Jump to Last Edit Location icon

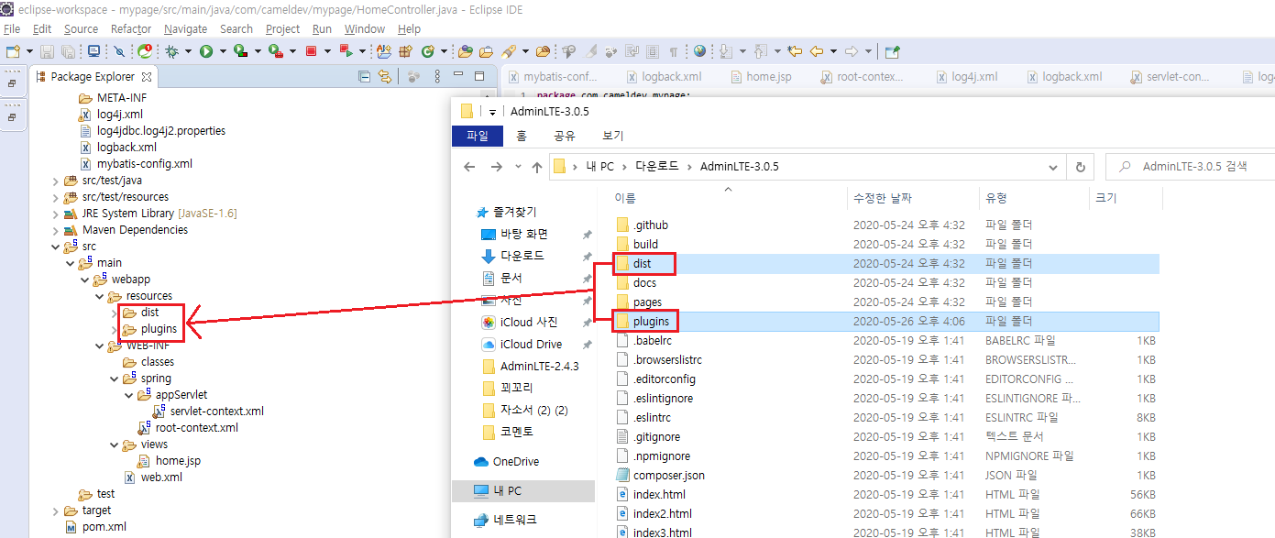pos(794,51)
